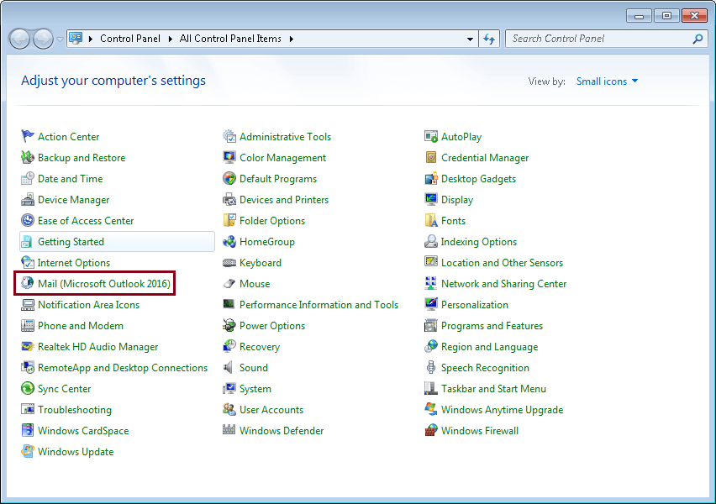Click the Keyboard icon

click(x=229, y=262)
